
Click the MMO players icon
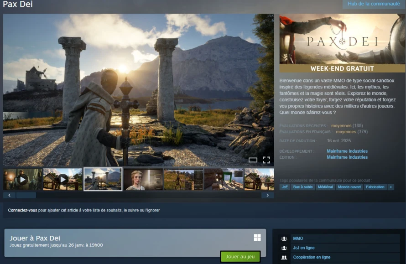pyautogui.click(x=284, y=238)
